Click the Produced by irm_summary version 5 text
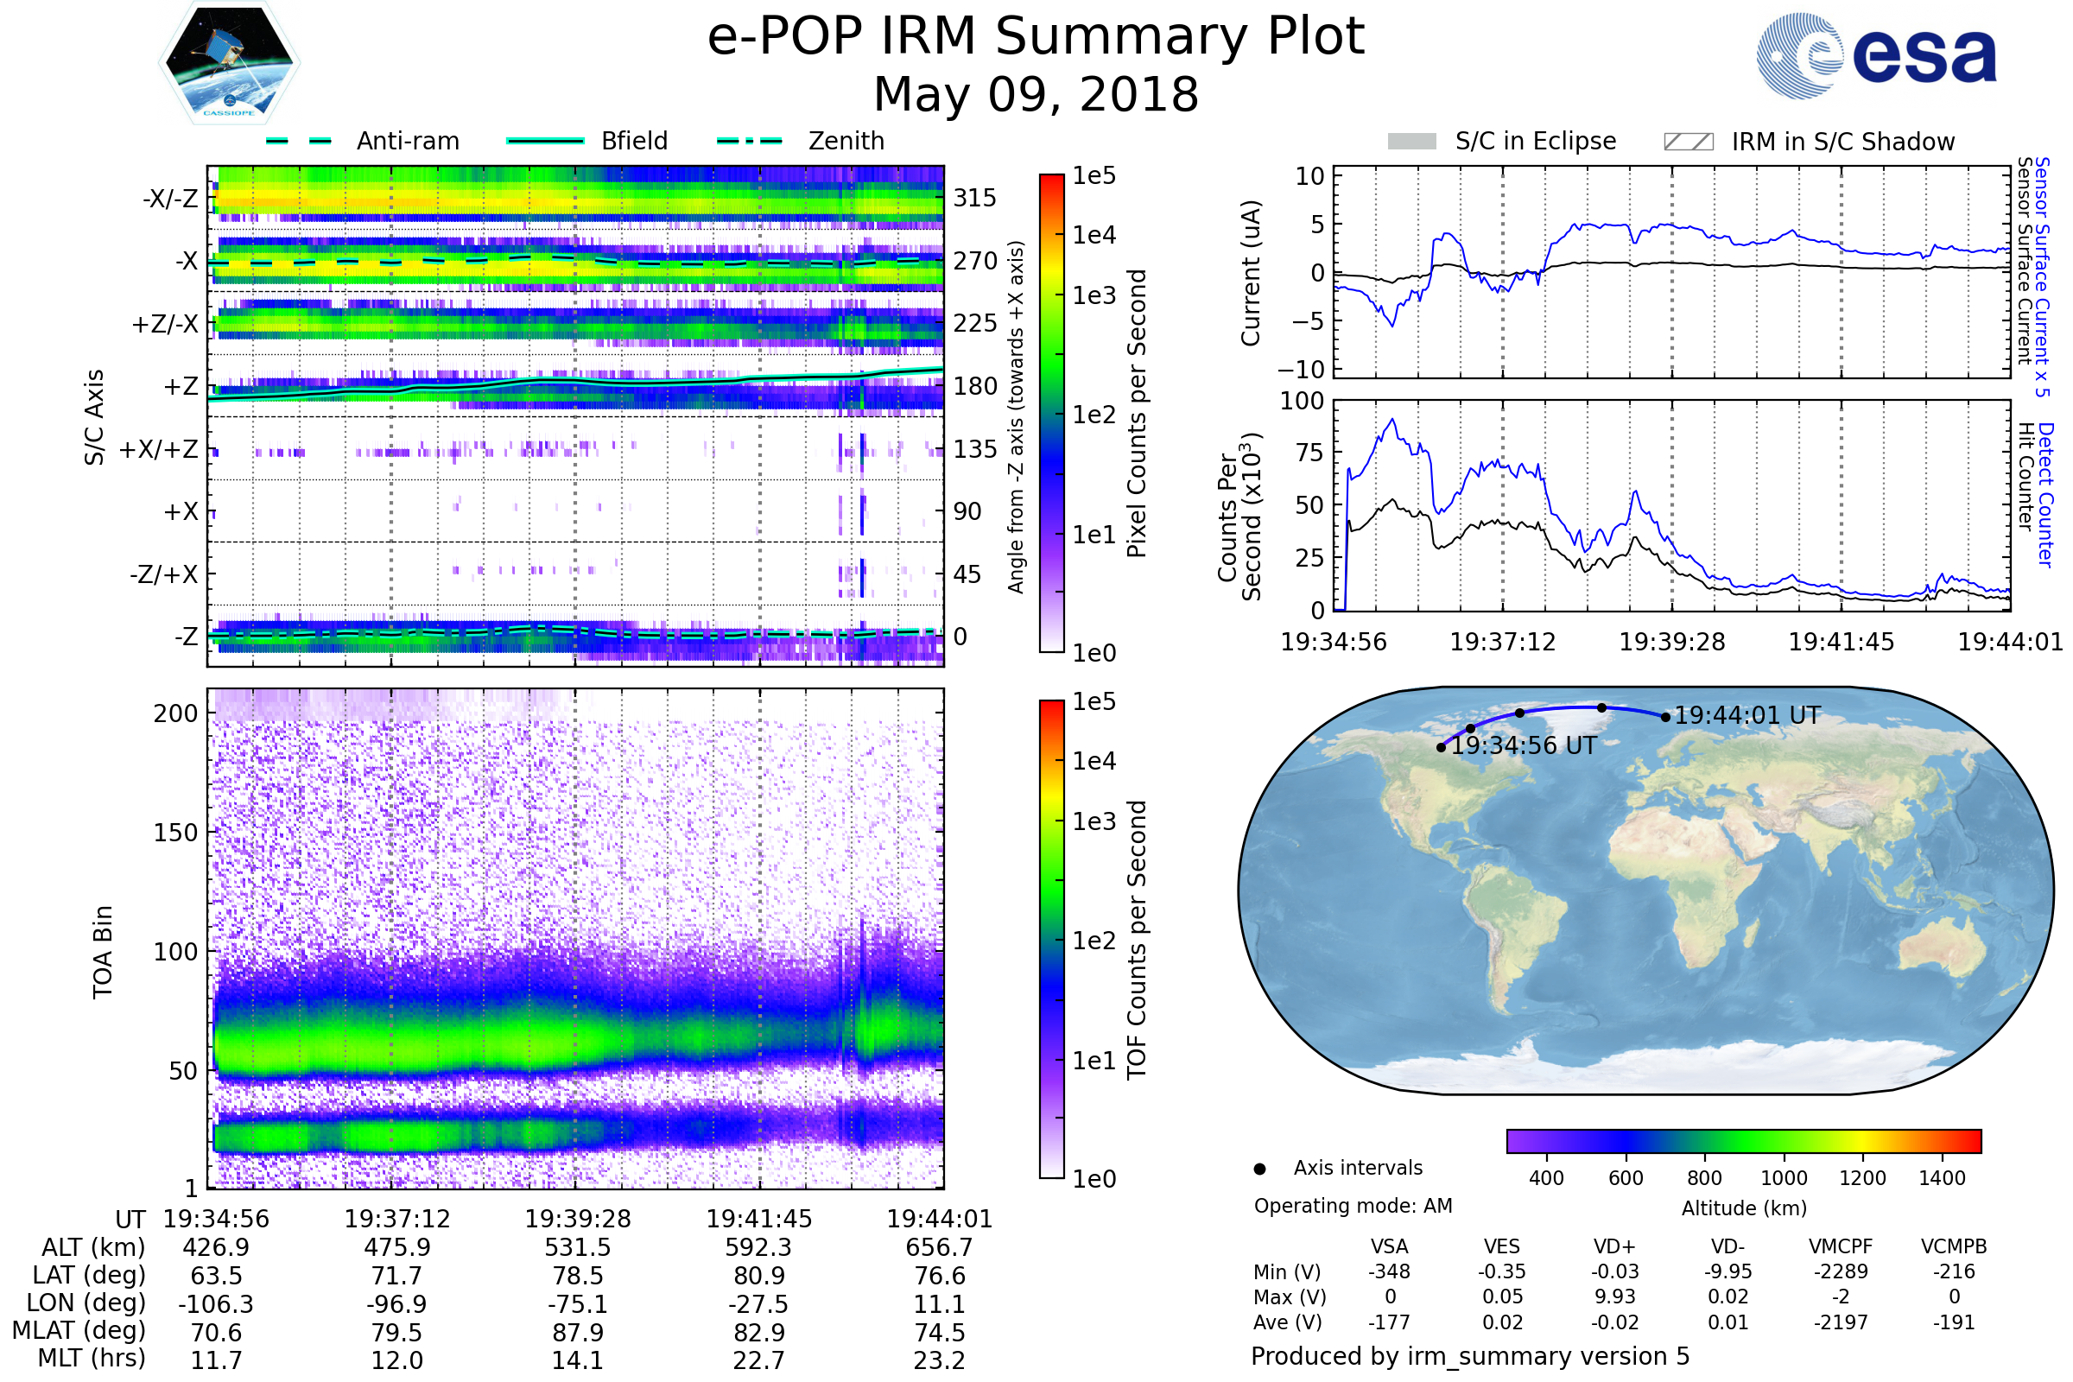The height and width of the screenshot is (1382, 2073). [1469, 1355]
